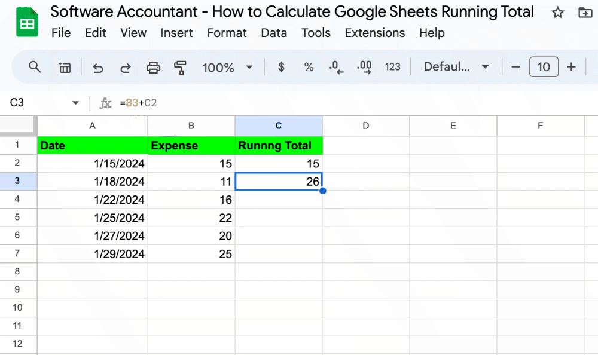Viewport: 598px width, 355px height.
Task: Open the Tools menu
Action: coord(316,33)
